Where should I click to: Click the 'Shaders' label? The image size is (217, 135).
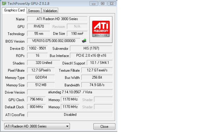tap(19, 63)
